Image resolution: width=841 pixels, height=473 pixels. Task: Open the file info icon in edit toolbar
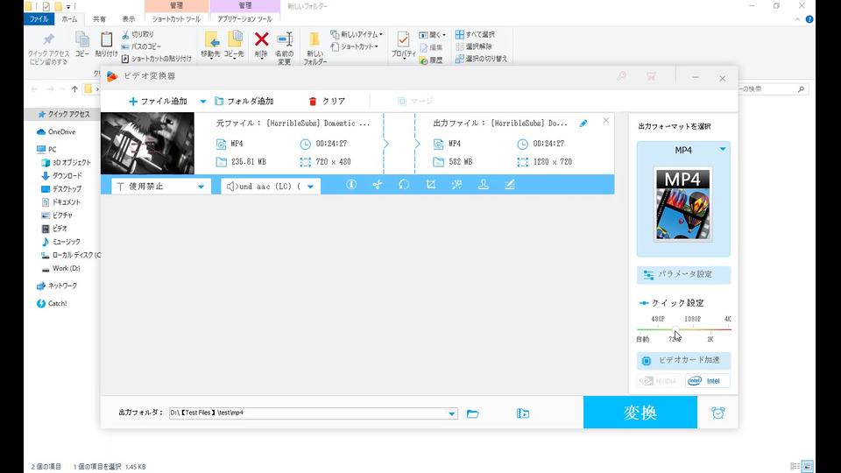[x=351, y=185]
